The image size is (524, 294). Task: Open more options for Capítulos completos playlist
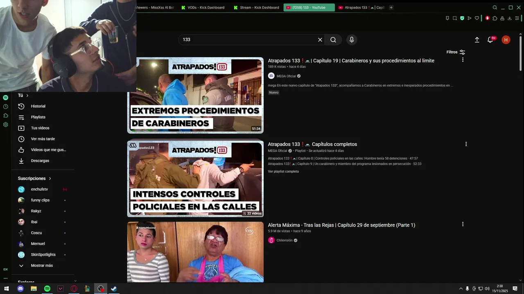point(466,144)
